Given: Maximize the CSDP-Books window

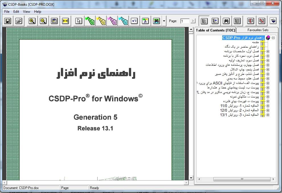Looking at the screenshot, I should pyautogui.click(x=262, y=3).
